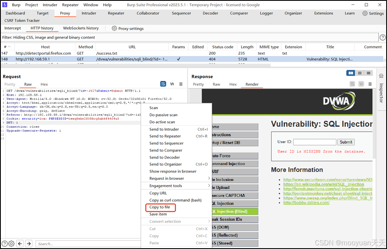Expand the Convert selection submenu

pyautogui.click(x=165, y=221)
